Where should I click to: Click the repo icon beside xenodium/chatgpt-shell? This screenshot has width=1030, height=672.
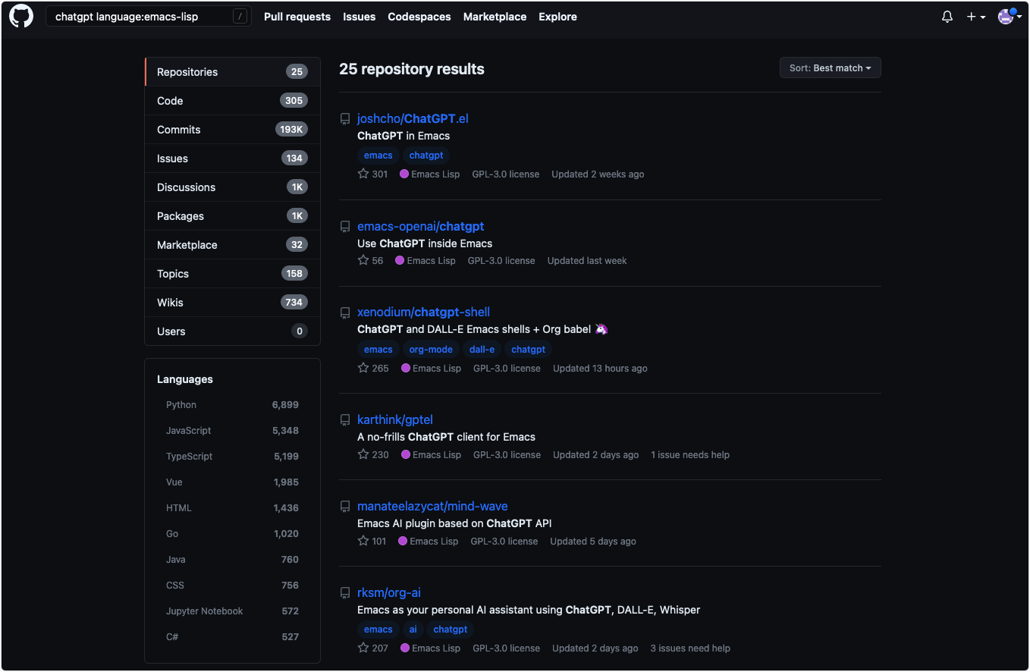coord(345,312)
